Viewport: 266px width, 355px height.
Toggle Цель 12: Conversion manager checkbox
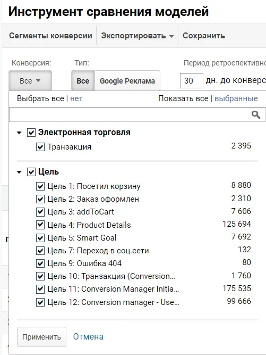(x=40, y=302)
